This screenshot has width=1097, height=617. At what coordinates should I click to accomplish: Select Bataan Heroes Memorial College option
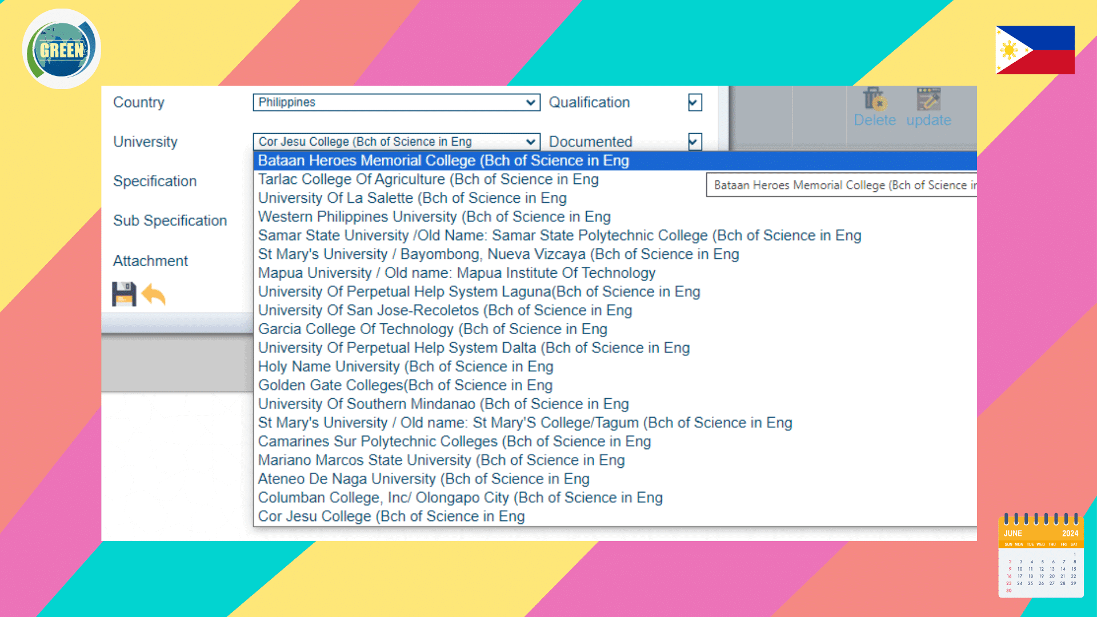tap(443, 161)
